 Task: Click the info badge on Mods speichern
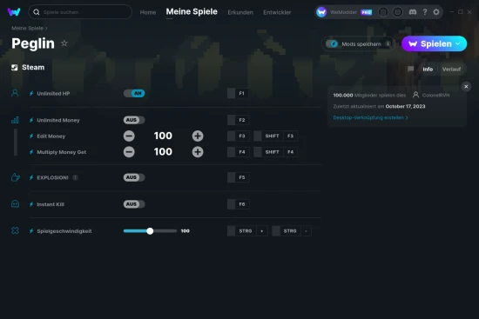[x=388, y=44]
